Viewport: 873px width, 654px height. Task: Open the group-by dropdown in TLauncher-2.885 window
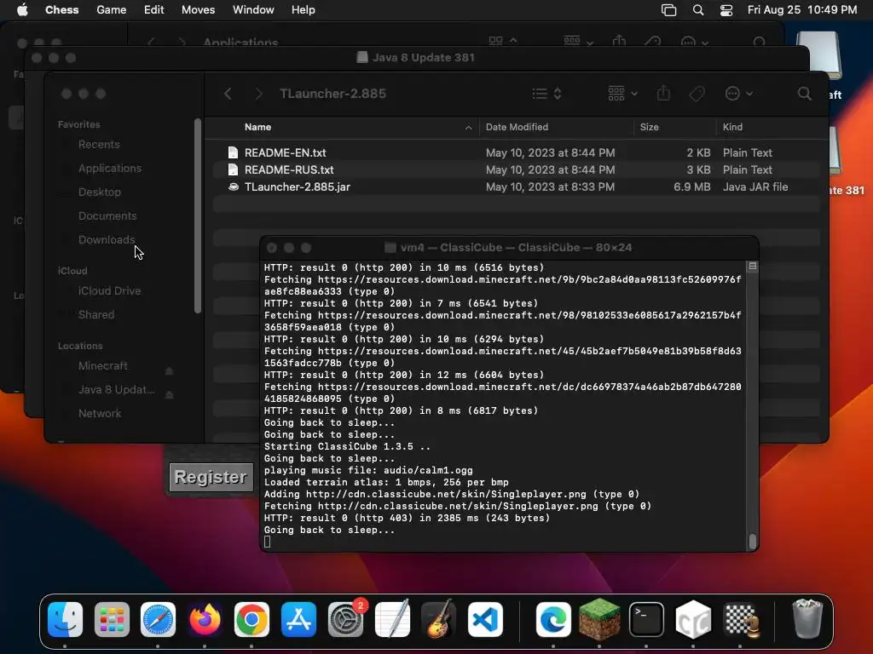(x=622, y=94)
